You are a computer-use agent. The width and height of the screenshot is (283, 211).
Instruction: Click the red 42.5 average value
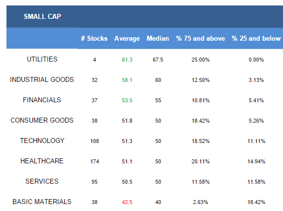click(127, 202)
